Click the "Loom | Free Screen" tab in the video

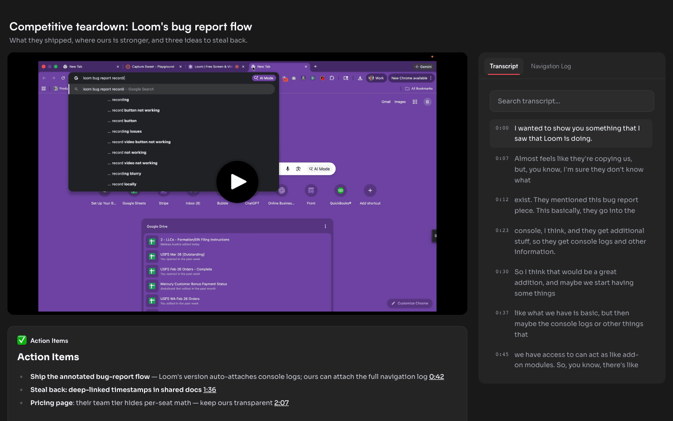click(216, 66)
